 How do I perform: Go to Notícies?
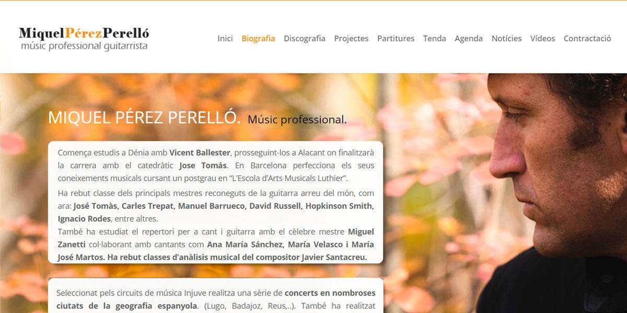[x=506, y=38]
